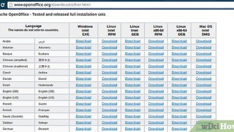The image size is (234, 132).
Task: Download Chinese (simplified) Mac OS DMG
Action: click(x=204, y=60)
